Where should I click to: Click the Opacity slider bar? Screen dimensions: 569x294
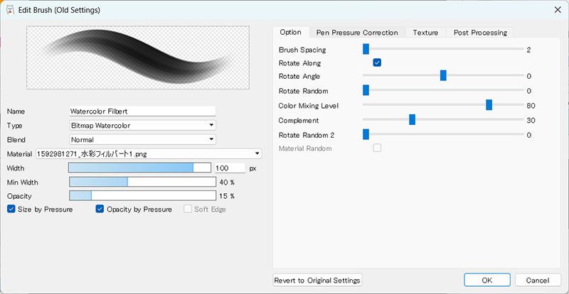143,196
